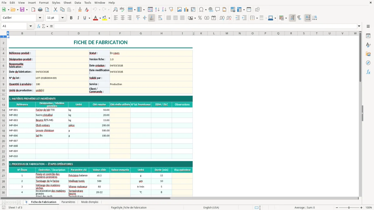Toggle Underline formatting

click(84, 18)
